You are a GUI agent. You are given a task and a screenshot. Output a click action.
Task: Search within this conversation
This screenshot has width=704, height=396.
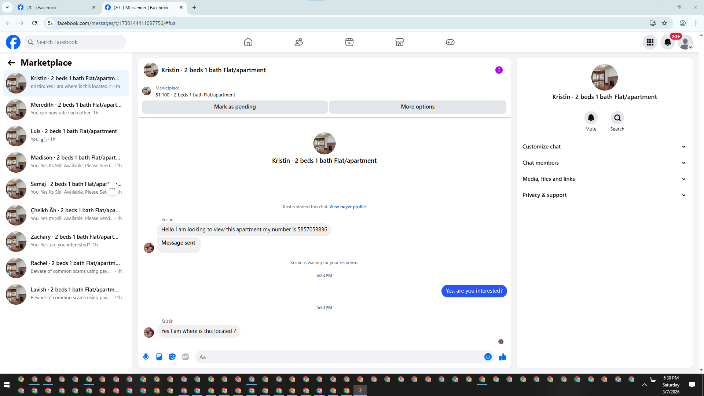[617, 118]
